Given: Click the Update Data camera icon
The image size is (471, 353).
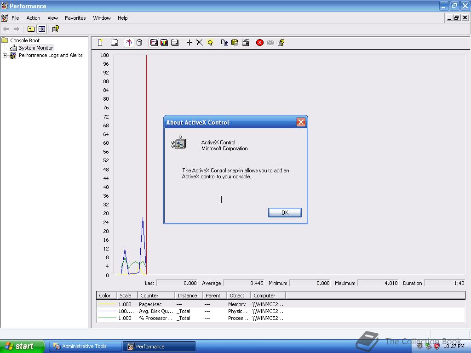Looking at the screenshot, I should (270, 43).
